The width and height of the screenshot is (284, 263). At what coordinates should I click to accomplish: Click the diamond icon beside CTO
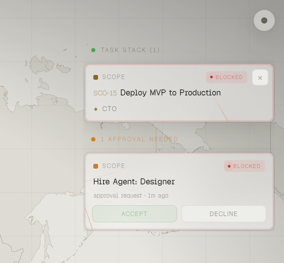pos(96,109)
